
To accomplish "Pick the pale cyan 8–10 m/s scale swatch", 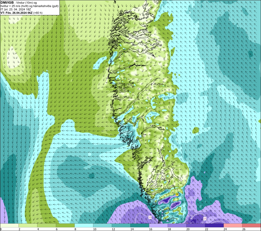I will click(84, 225).
